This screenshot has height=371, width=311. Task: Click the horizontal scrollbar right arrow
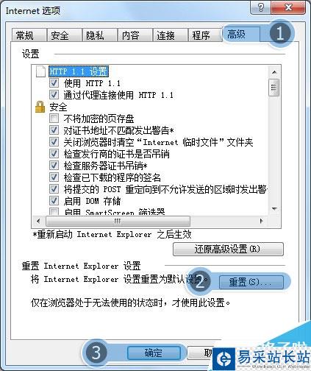[x=261, y=221]
